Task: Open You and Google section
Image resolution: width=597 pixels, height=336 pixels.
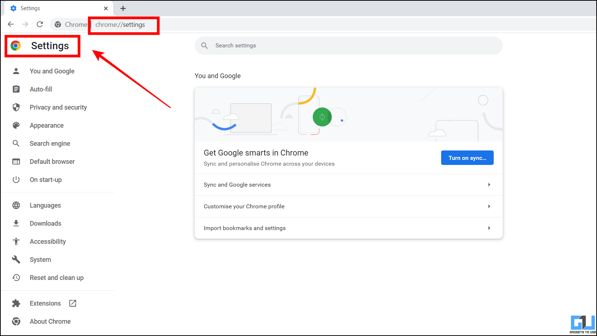Action: [52, 71]
